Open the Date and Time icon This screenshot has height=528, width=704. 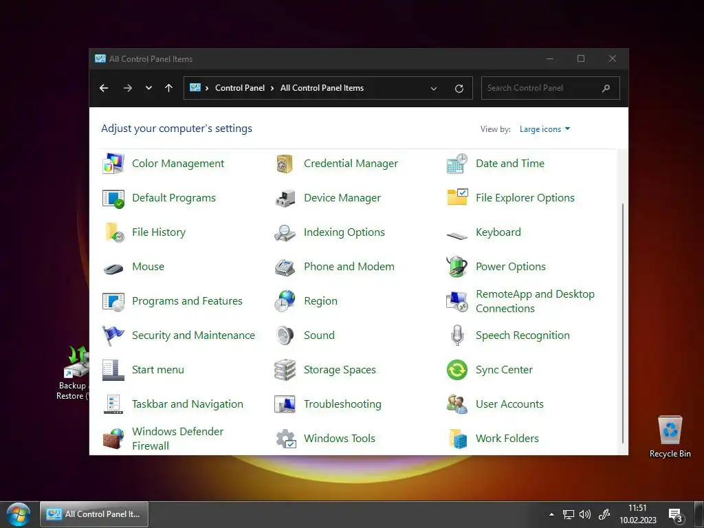457,164
